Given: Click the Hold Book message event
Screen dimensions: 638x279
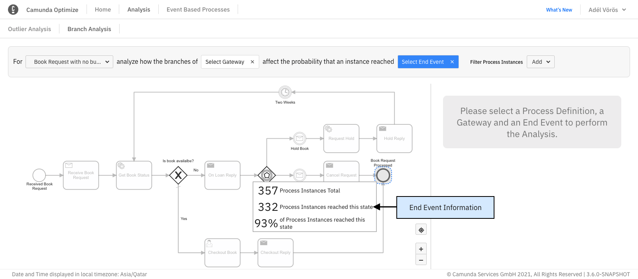Looking at the screenshot, I should click(x=299, y=139).
